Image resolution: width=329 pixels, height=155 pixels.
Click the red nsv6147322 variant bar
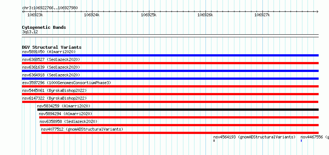coord(170,102)
